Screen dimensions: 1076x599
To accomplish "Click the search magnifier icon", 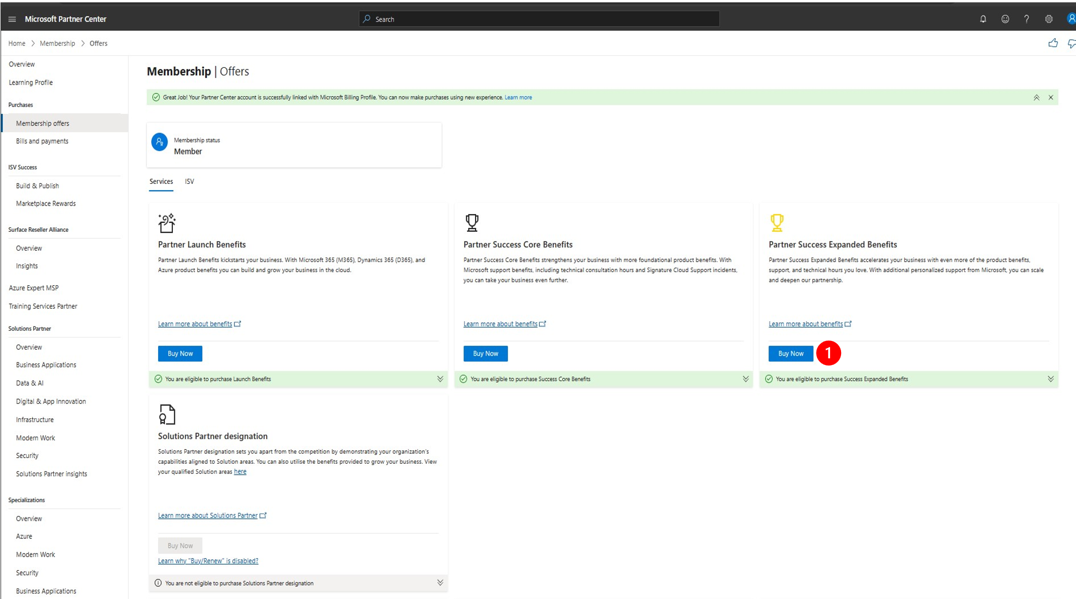I will click(x=367, y=19).
